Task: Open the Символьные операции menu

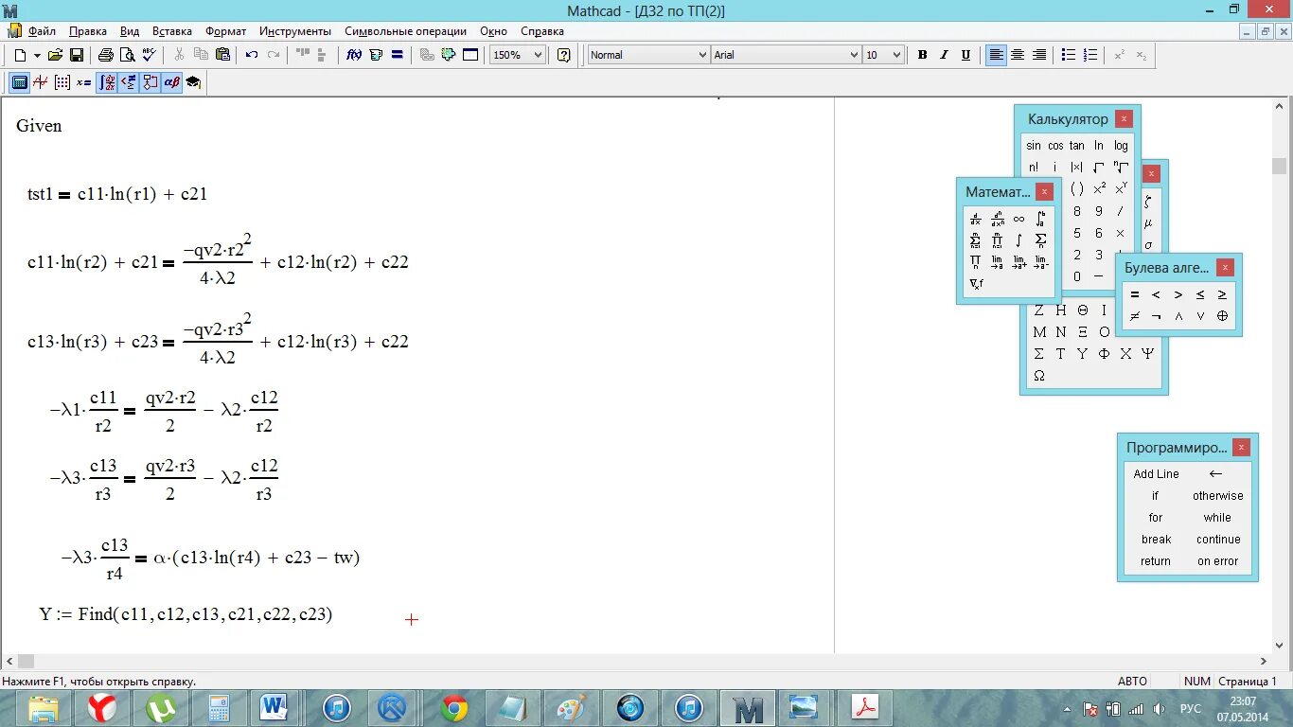Action: [406, 31]
